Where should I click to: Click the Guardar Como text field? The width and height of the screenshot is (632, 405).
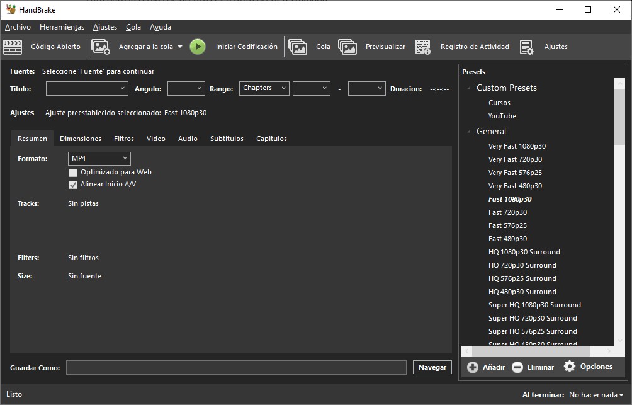pos(236,367)
